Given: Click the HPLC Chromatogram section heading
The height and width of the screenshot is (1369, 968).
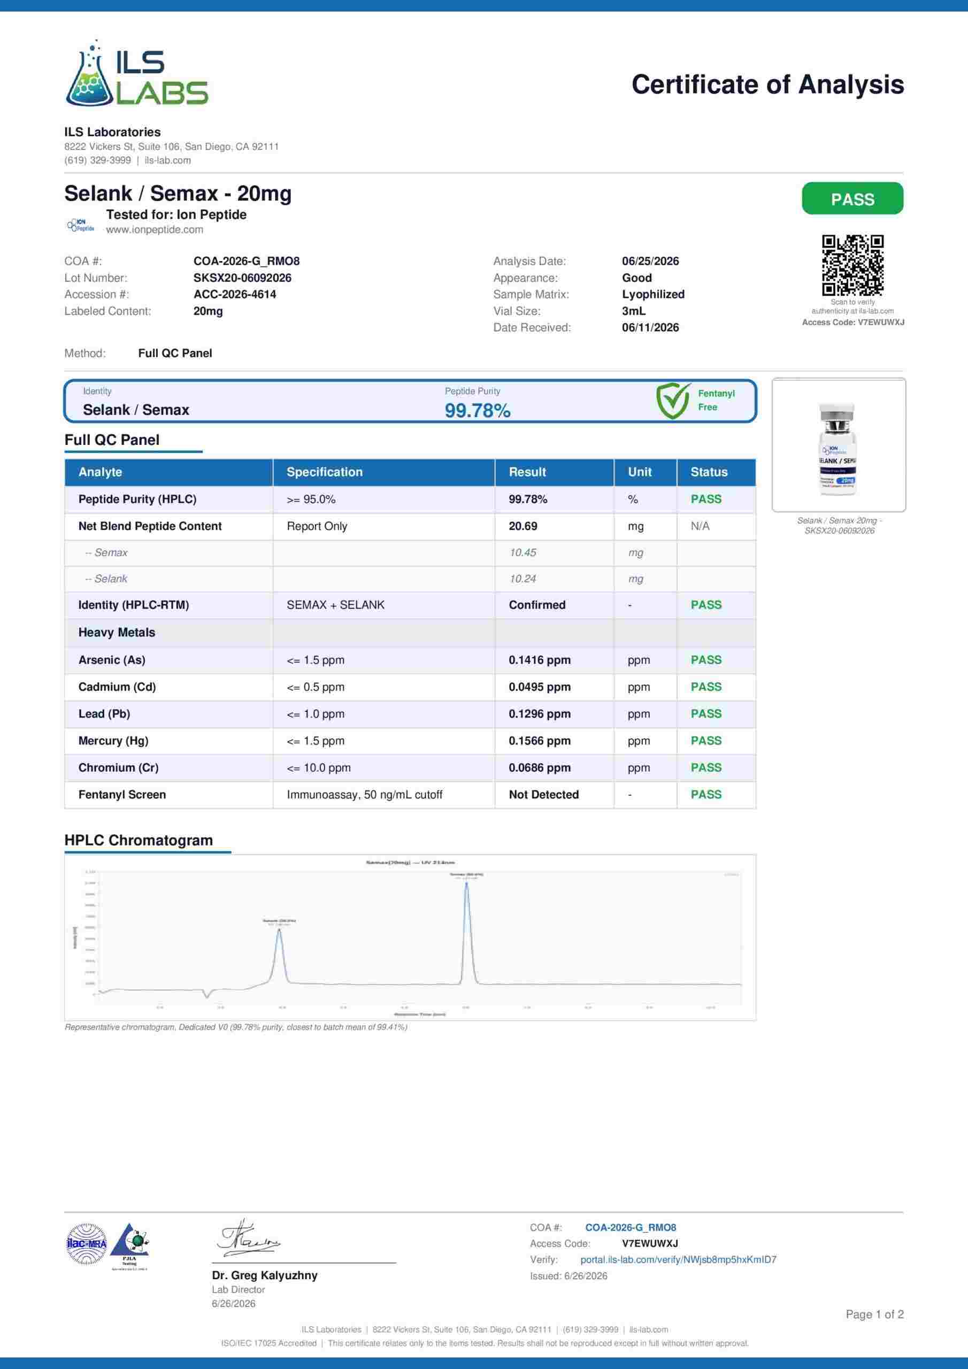Looking at the screenshot, I should (139, 840).
